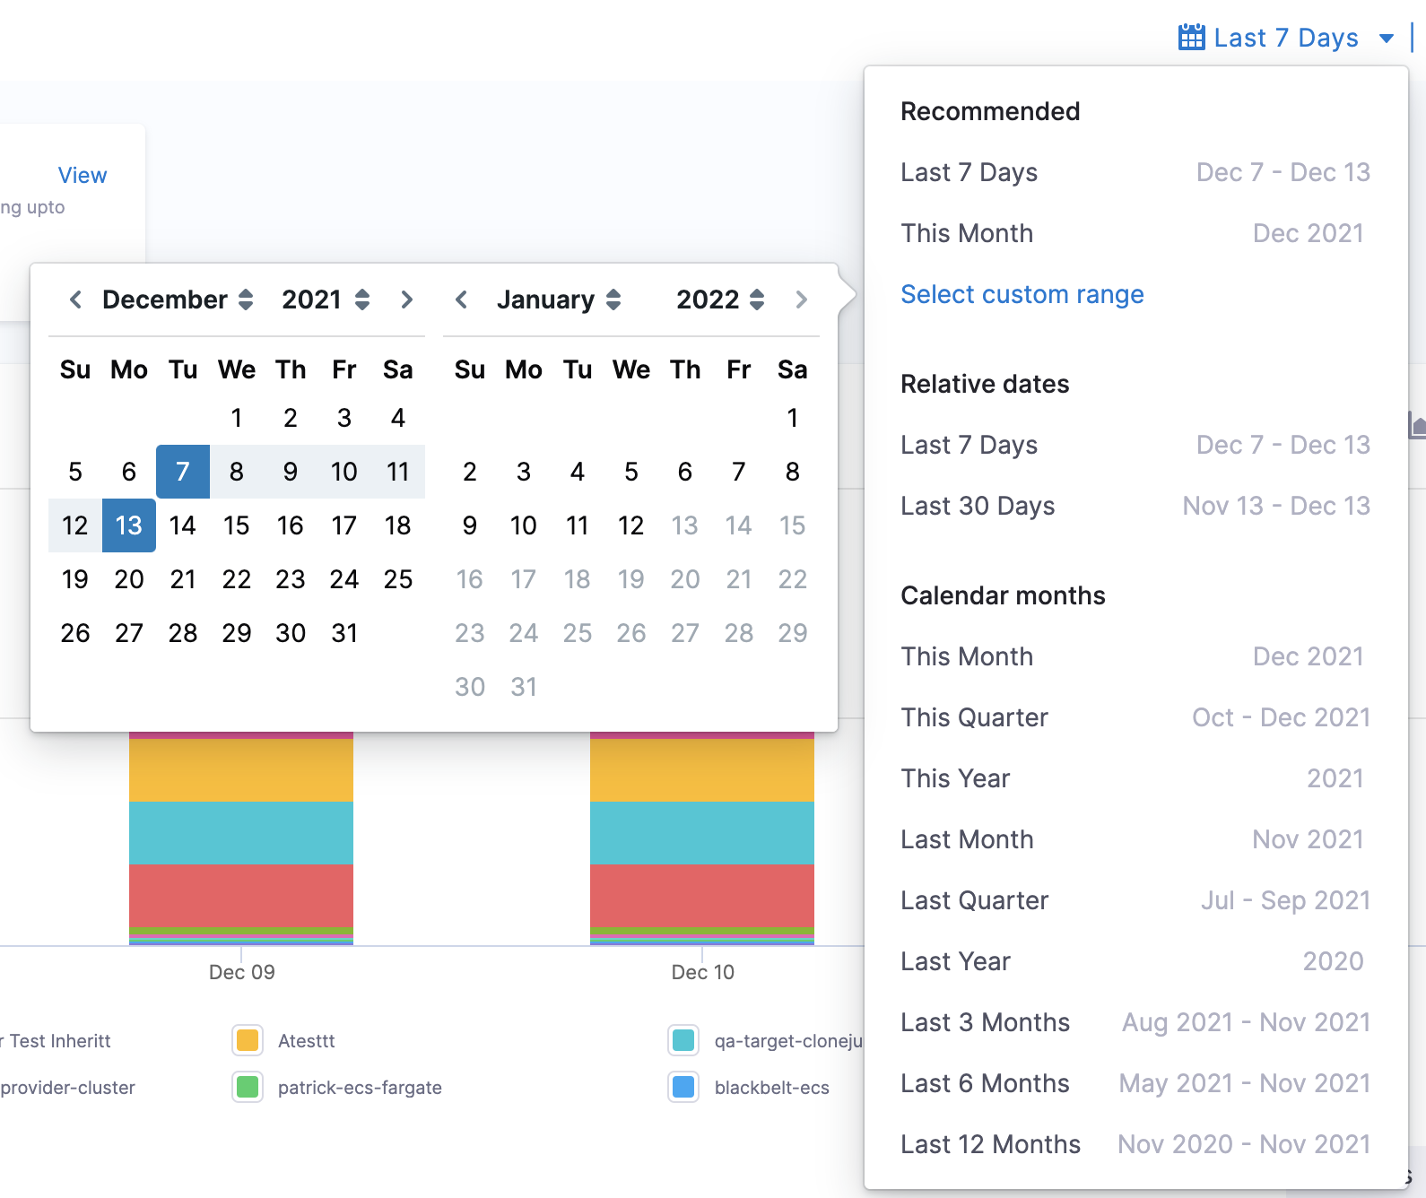Click the Last 7 Days selector text
The height and width of the screenshot is (1198, 1426).
pos(1286,38)
